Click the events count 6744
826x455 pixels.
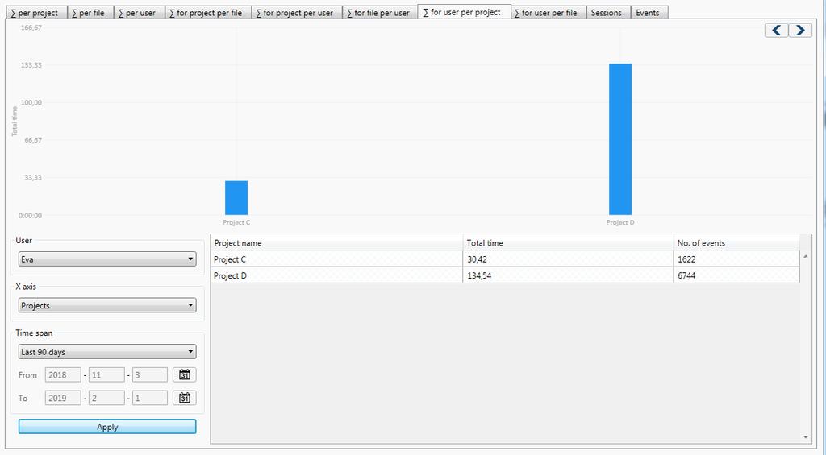(x=686, y=275)
